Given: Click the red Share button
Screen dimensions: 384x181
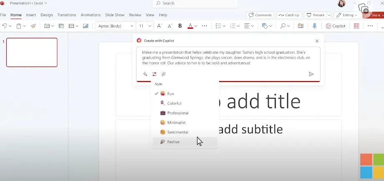Looking at the screenshot, I should [373, 15].
